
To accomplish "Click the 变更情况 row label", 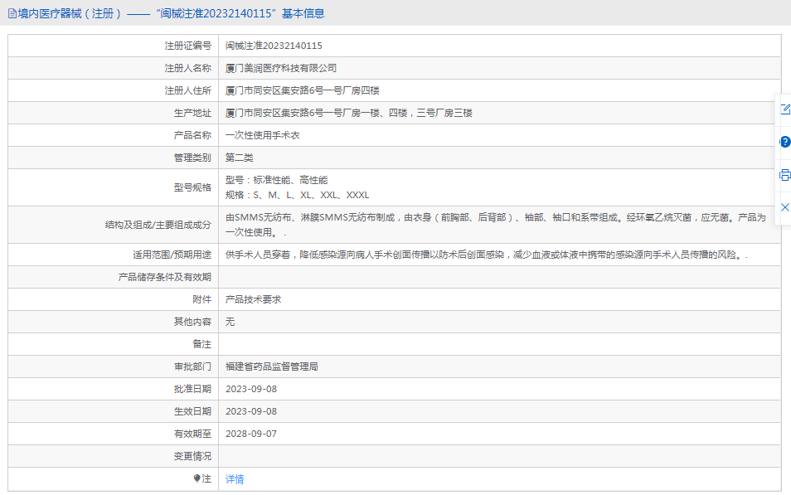I will (x=192, y=456).
